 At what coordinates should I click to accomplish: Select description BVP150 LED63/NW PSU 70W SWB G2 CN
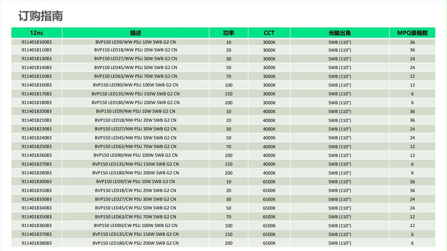[136, 147]
